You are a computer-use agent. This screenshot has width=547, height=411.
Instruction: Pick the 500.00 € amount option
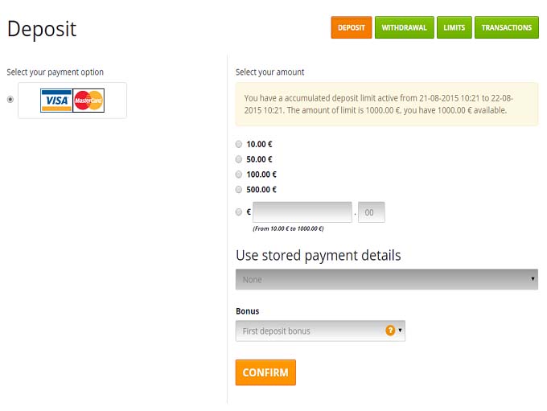tap(239, 189)
